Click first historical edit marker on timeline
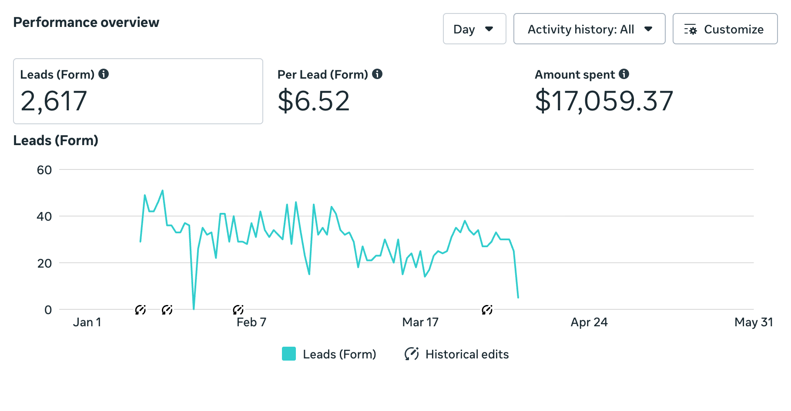791x411 pixels. click(x=140, y=309)
